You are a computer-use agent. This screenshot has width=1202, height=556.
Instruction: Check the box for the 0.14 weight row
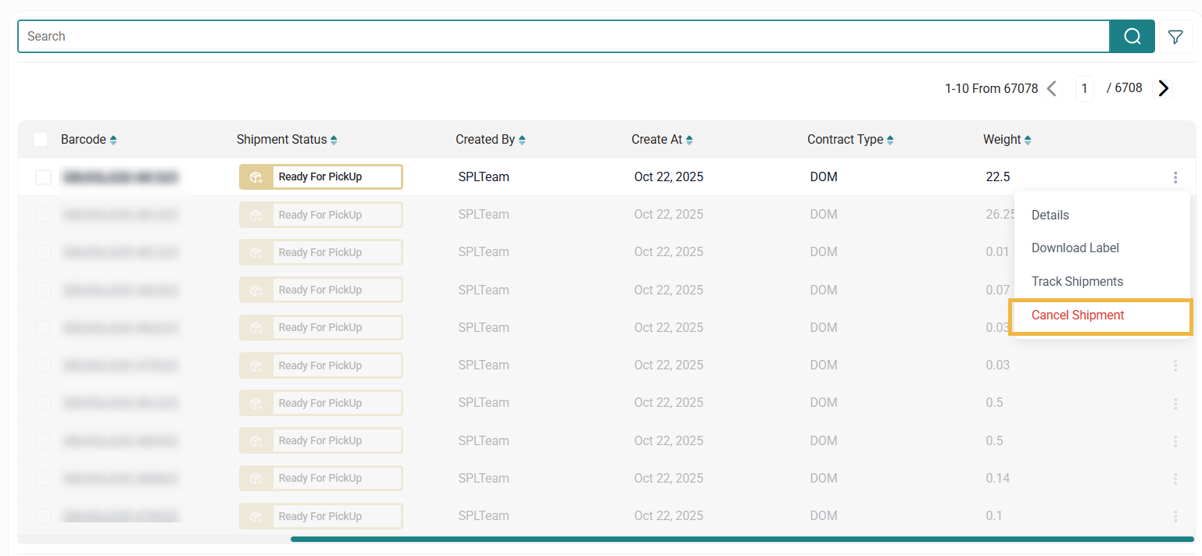44,479
